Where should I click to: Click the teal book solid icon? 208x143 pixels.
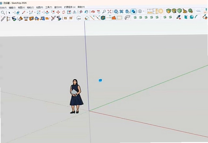pos(186,17)
